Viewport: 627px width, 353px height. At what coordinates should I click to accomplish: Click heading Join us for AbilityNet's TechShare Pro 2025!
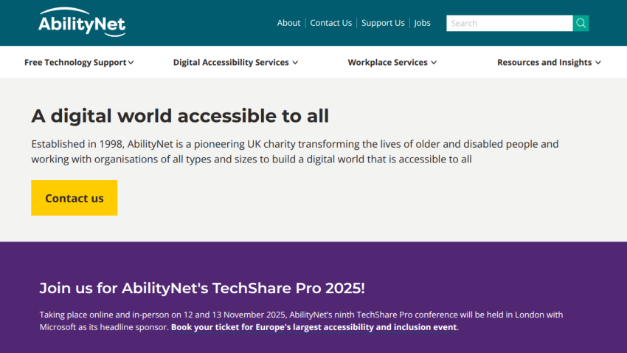202,288
